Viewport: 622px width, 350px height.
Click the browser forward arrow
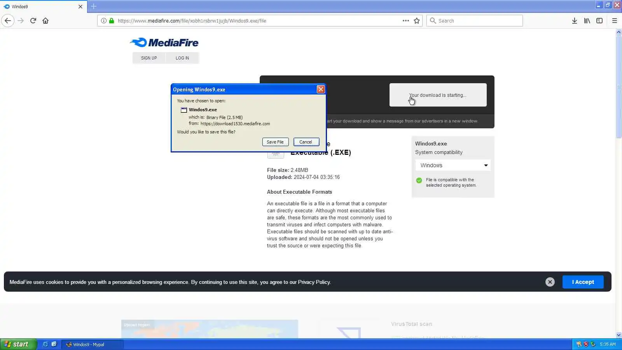(x=21, y=21)
